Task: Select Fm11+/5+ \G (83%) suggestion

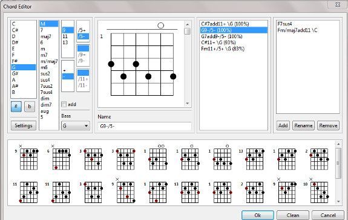Action: click(x=234, y=48)
